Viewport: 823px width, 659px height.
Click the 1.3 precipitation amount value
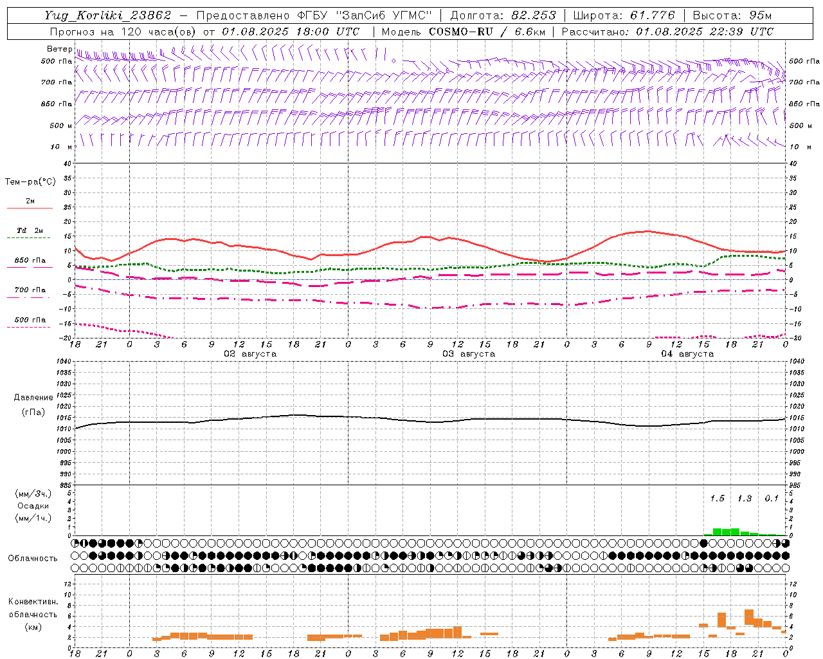tap(745, 498)
